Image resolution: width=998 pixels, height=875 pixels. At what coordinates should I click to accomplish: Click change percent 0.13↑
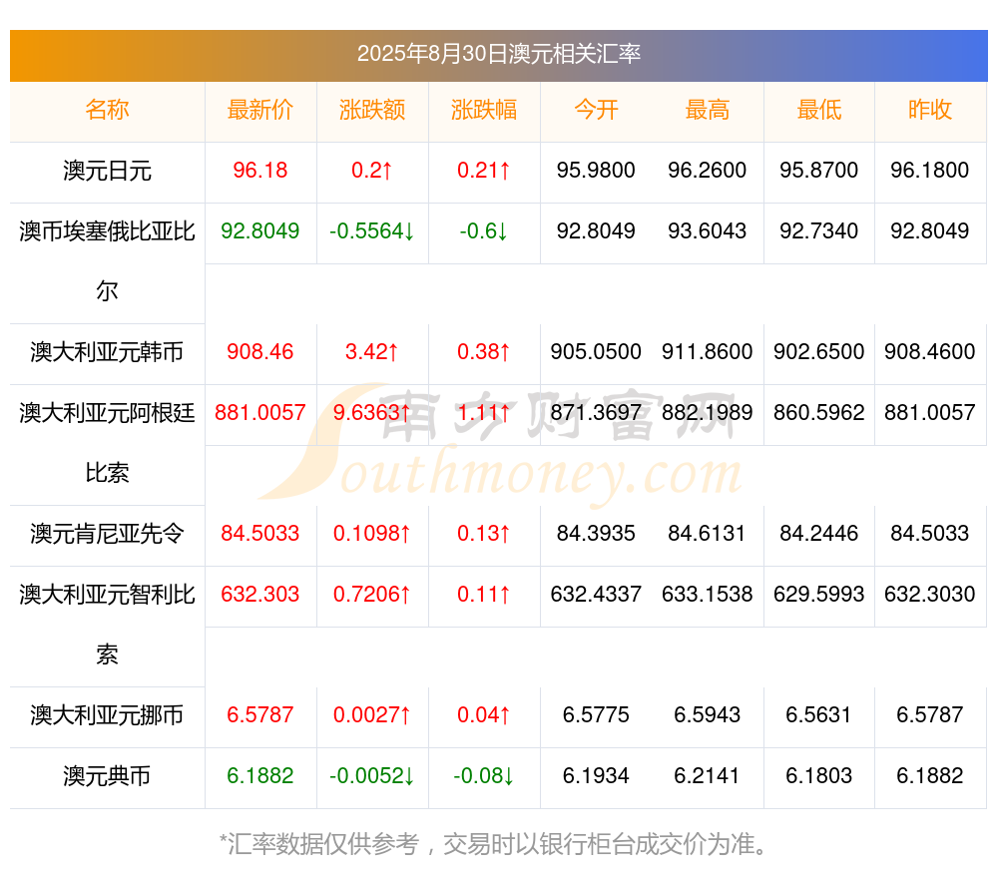tap(484, 533)
